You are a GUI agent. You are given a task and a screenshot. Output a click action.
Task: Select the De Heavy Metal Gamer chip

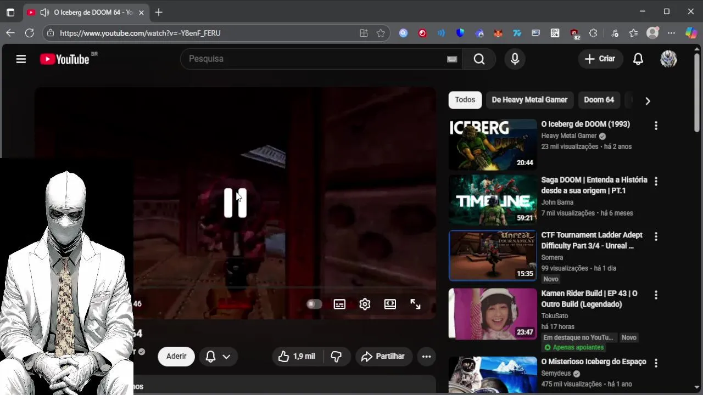pos(529,100)
